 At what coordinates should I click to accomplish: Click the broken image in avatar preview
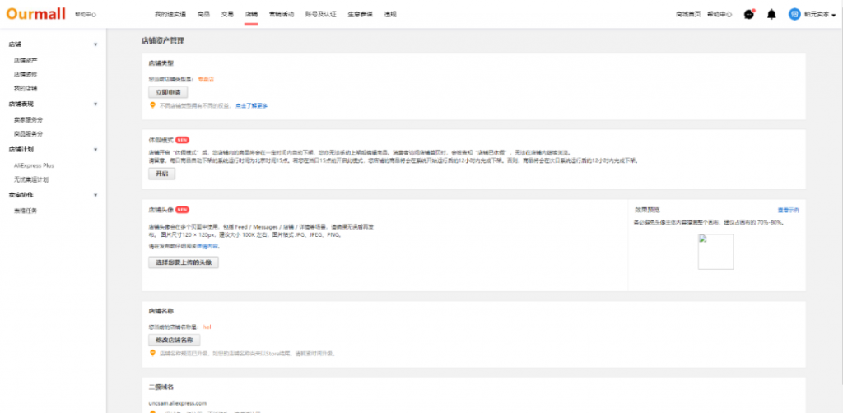[715, 251]
